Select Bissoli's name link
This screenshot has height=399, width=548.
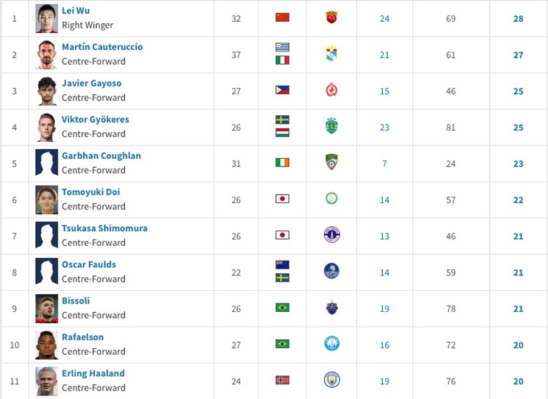[x=75, y=301]
